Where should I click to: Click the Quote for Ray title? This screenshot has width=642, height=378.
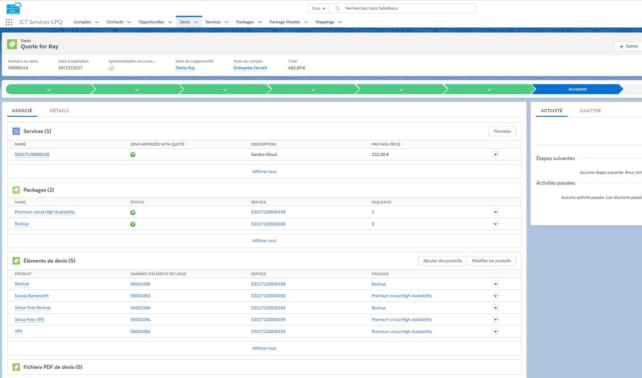point(39,46)
